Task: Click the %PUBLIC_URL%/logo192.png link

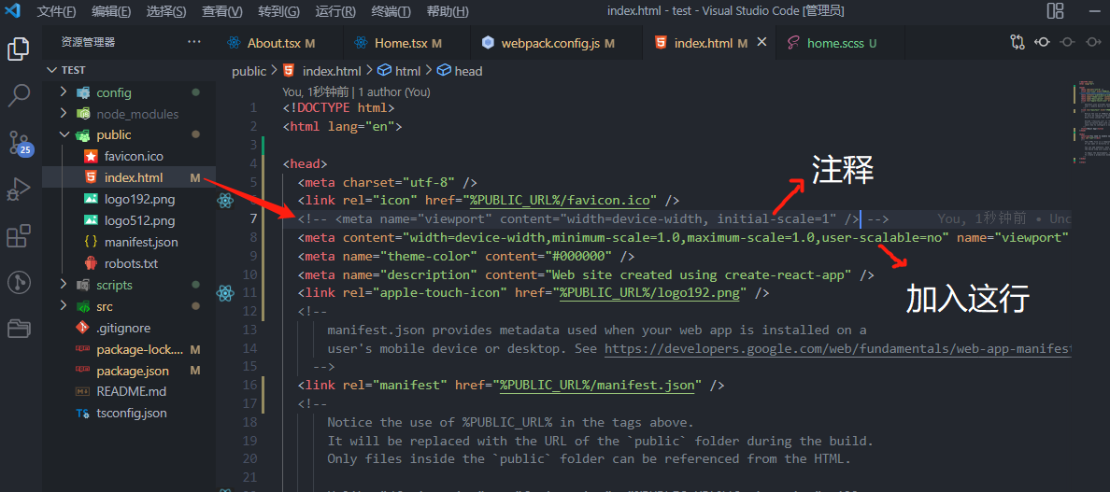Action: 650,292
